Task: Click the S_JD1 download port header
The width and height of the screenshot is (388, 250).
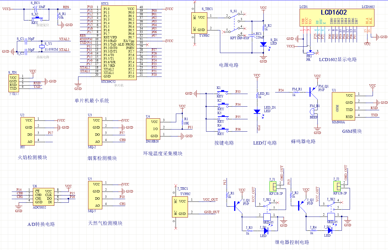Action: (x=13, y=83)
